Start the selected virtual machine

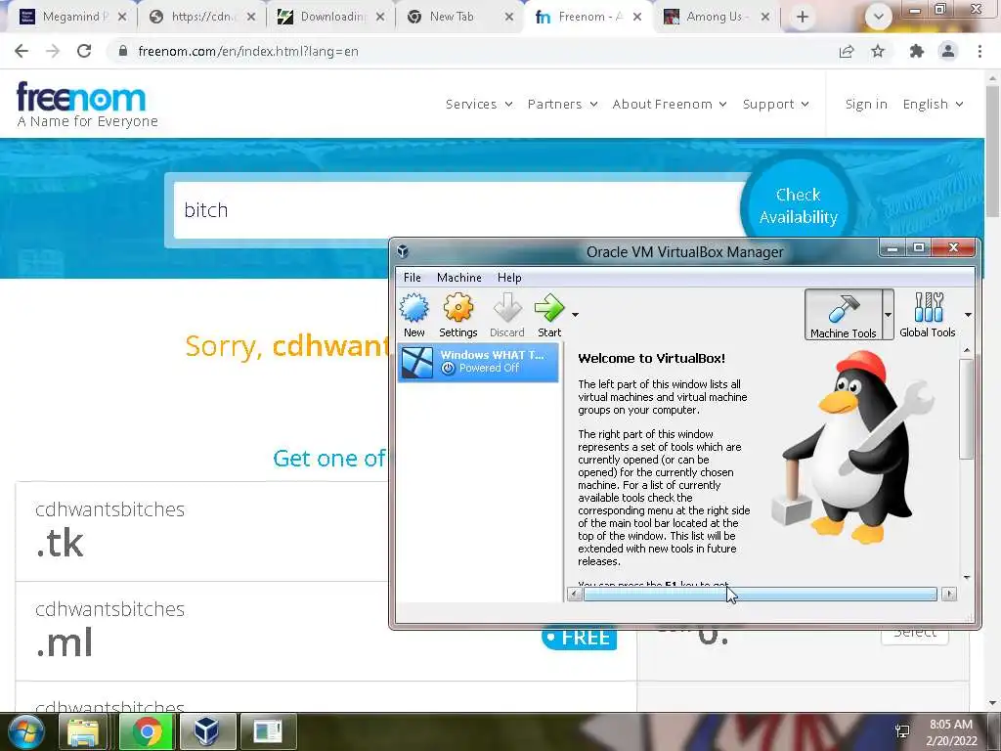coord(549,315)
